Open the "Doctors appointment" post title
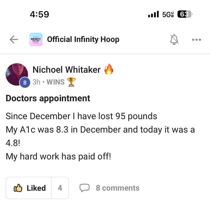Screen dimensions: 210x207 click(48, 98)
